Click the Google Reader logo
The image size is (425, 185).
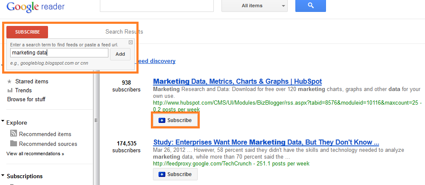point(36,6)
